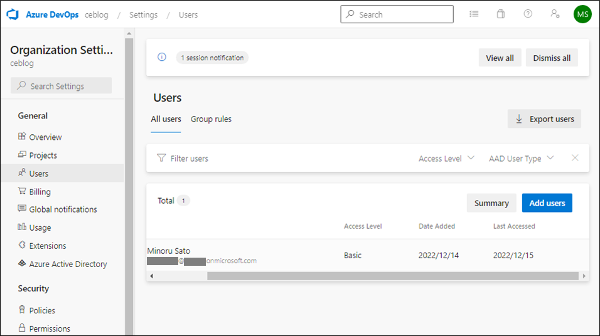
Task: Click the Users sidebar icon
Action: click(x=22, y=173)
